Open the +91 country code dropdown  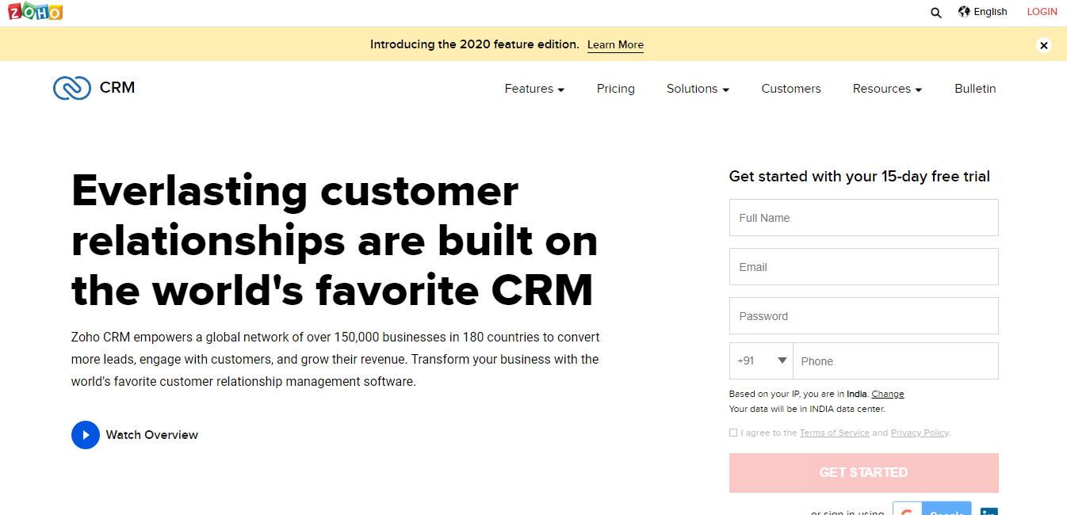click(x=761, y=361)
